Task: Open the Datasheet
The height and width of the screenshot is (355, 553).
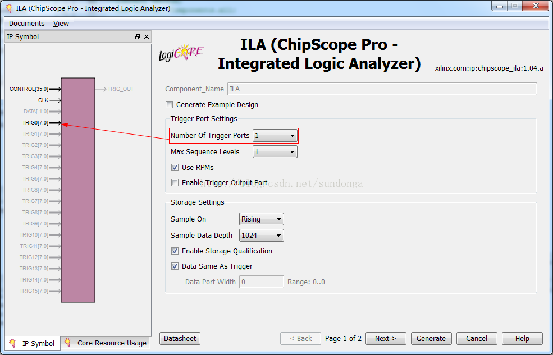Action: pos(180,338)
